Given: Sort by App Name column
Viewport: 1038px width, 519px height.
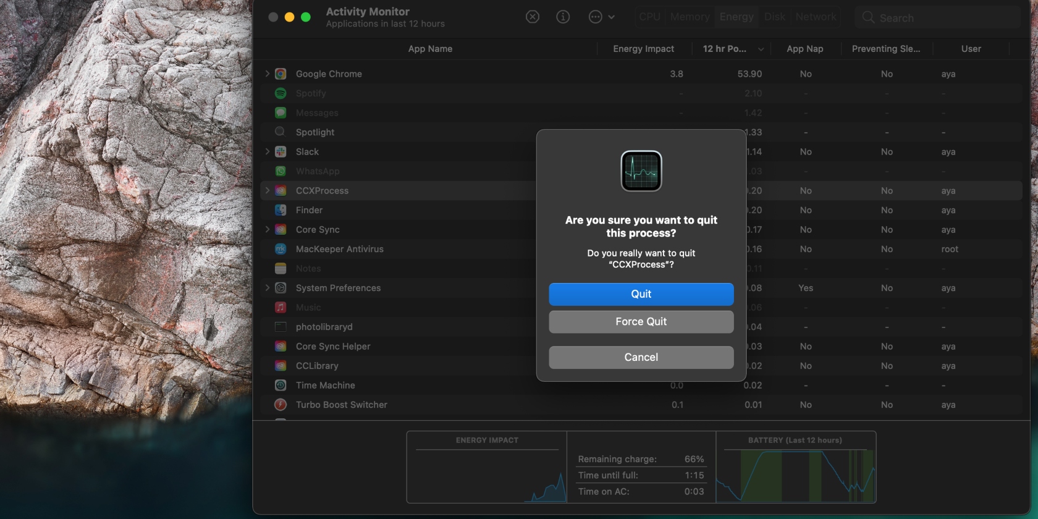Looking at the screenshot, I should (430, 49).
